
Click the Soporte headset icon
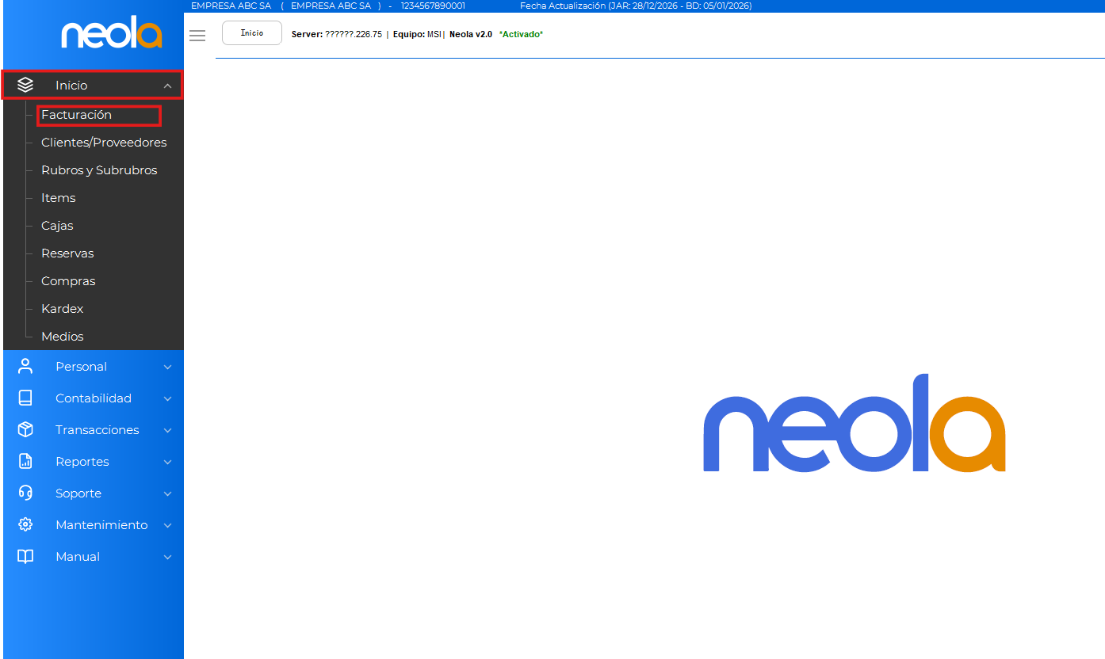coord(25,493)
